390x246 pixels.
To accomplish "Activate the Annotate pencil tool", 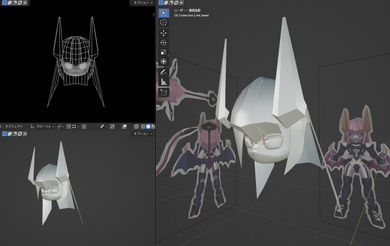I will tap(164, 72).
